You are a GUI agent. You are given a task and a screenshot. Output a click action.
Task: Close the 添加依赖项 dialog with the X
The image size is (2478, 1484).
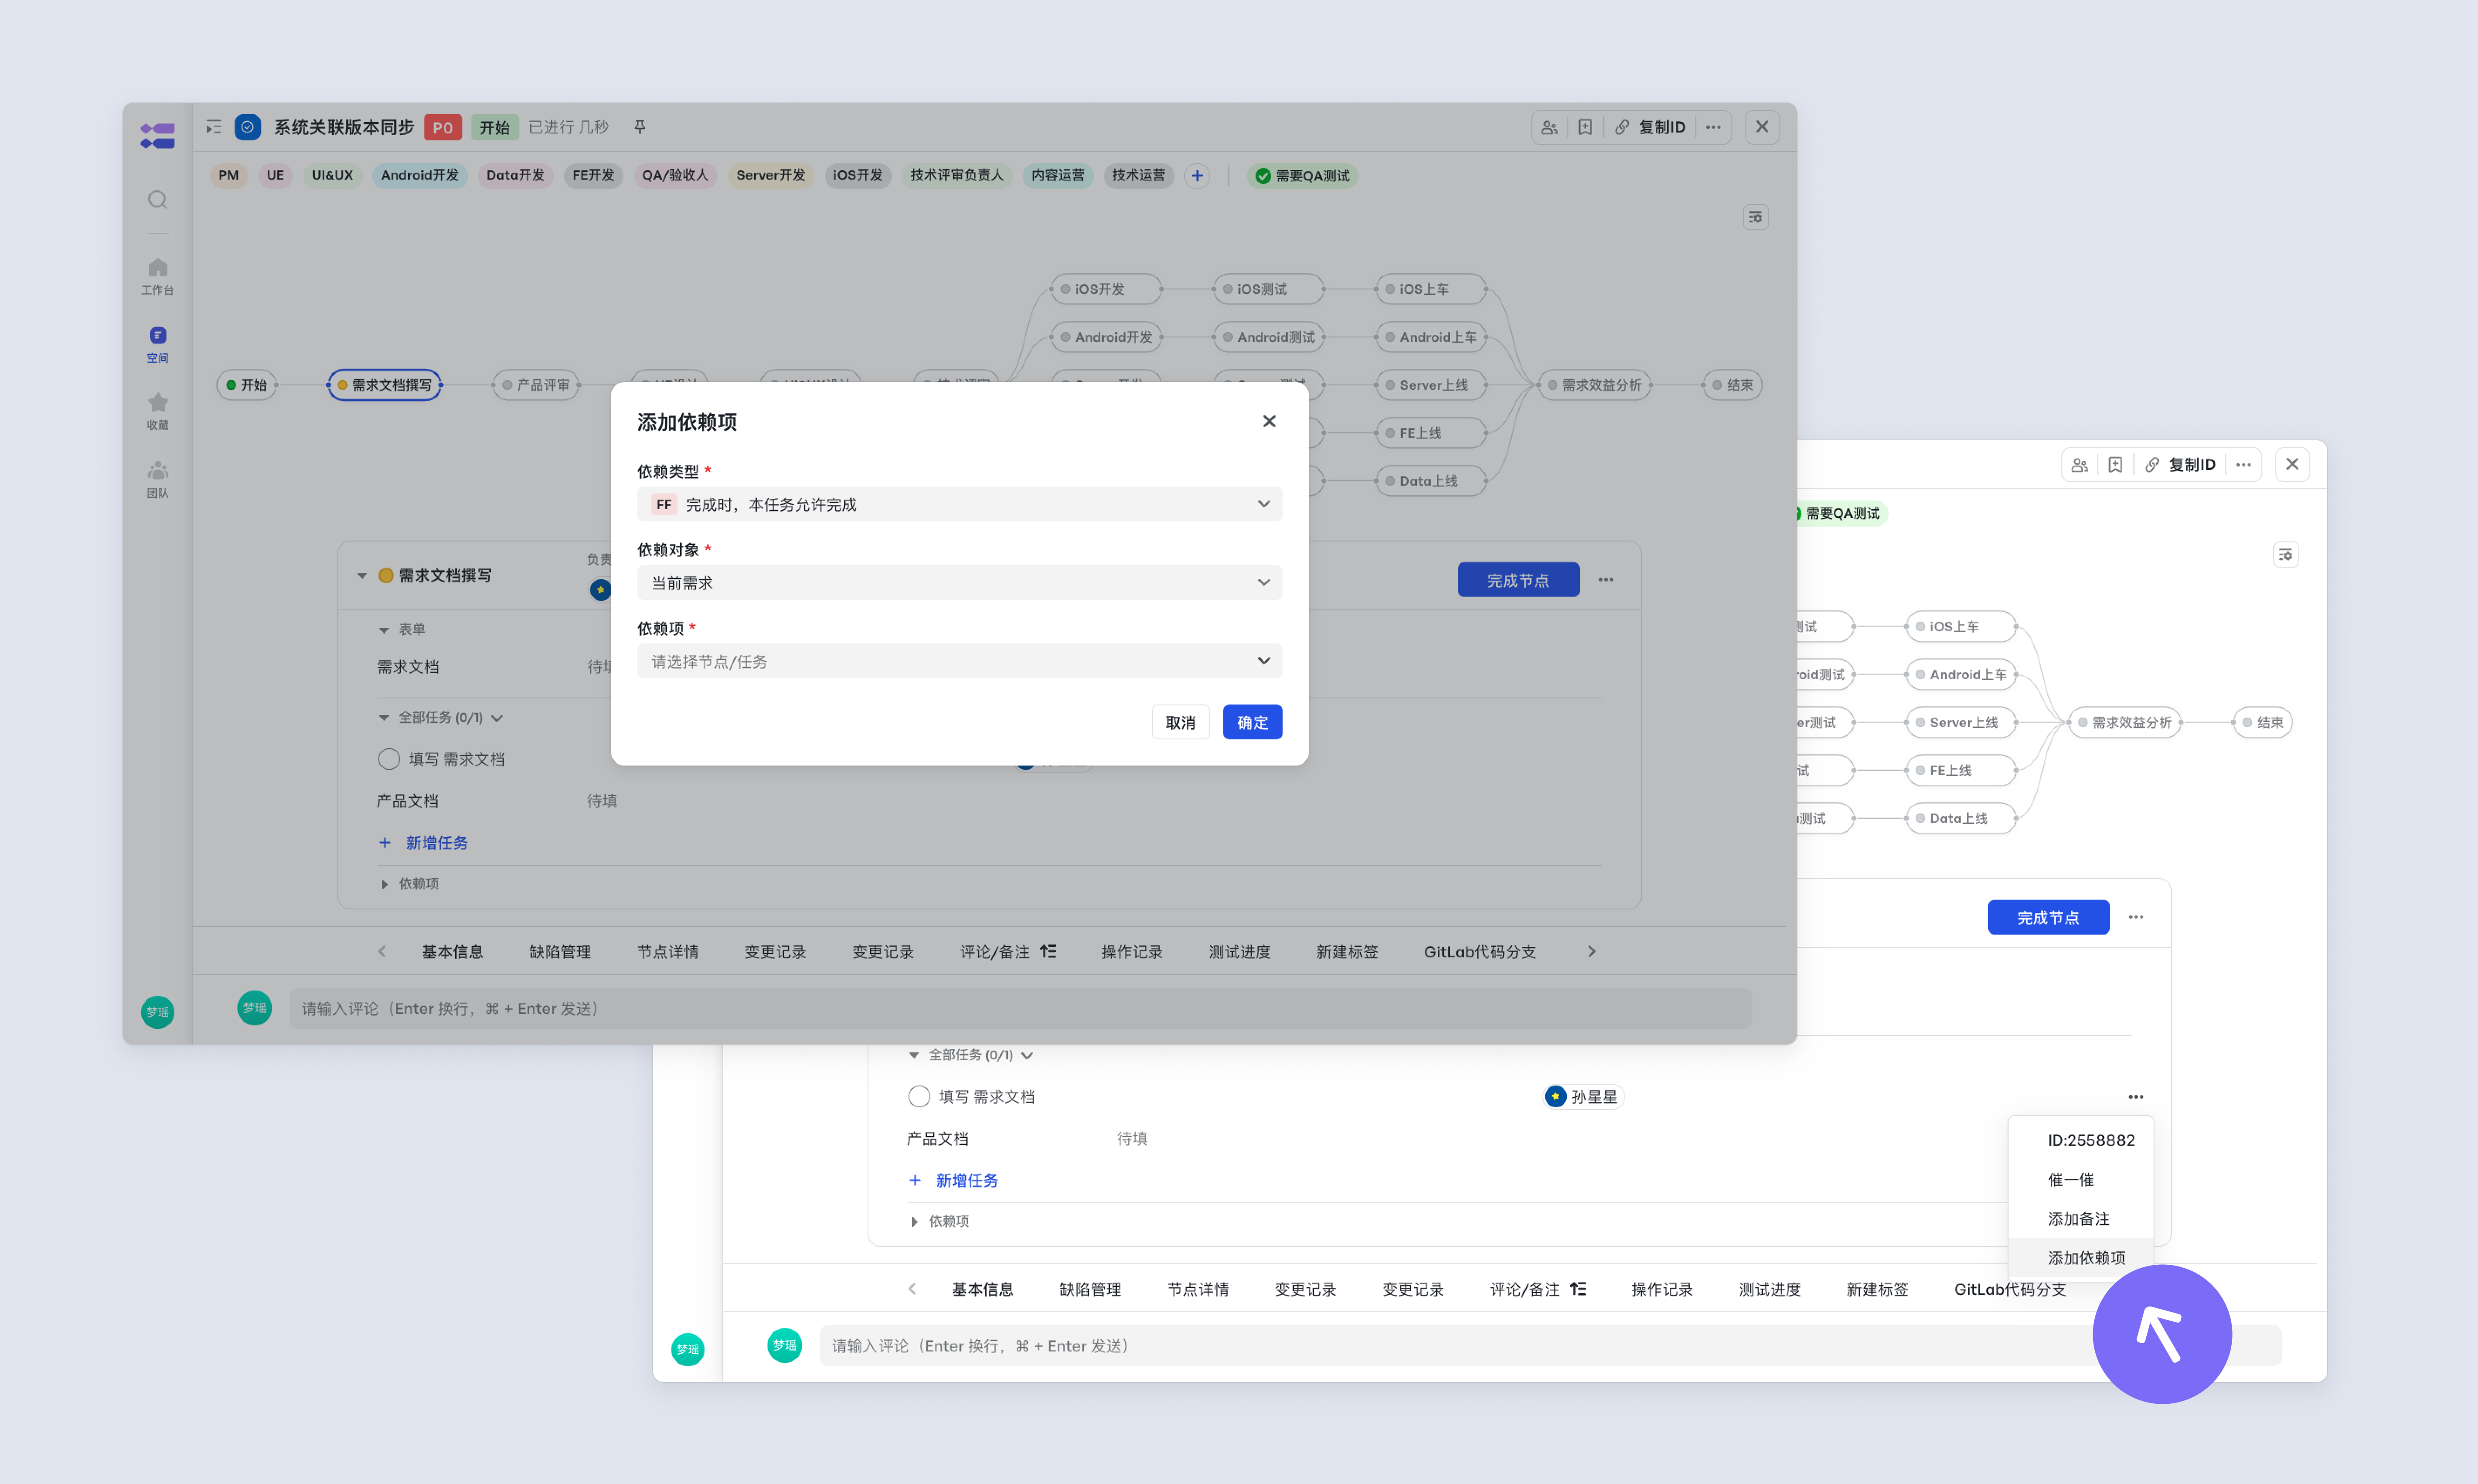1269,421
